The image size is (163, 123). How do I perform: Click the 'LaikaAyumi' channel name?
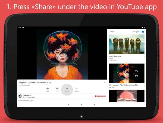[27, 95]
